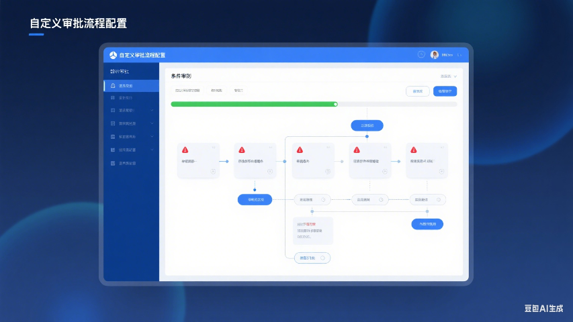
Task: Click the red warning icon on the fourth node card
Action: [x=357, y=150]
